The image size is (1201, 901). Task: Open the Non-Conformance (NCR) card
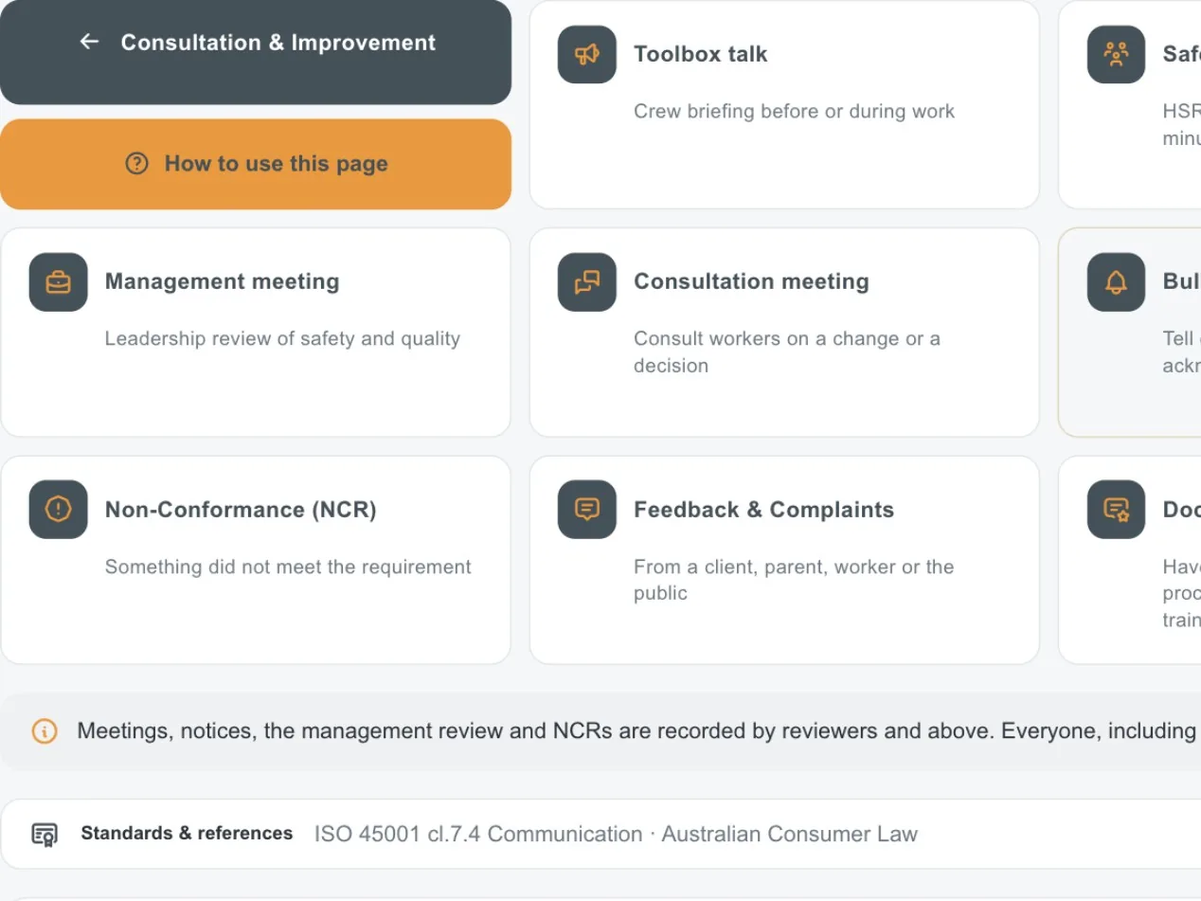coord(256,560)
